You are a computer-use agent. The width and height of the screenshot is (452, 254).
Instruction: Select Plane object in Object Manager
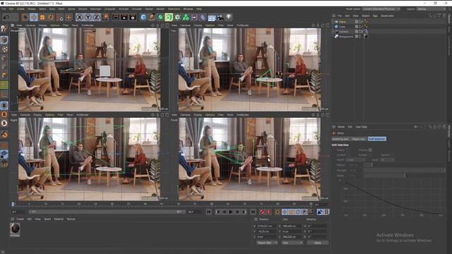point(342,22)
